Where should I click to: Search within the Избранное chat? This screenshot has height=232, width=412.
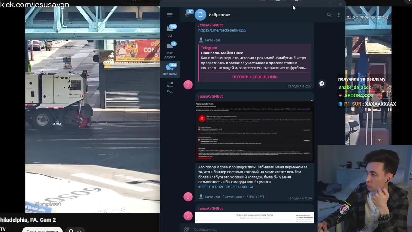coord(329,15)
